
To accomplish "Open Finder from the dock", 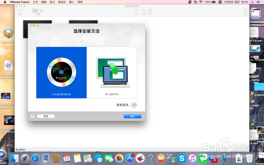I will (x=15, y=158).
